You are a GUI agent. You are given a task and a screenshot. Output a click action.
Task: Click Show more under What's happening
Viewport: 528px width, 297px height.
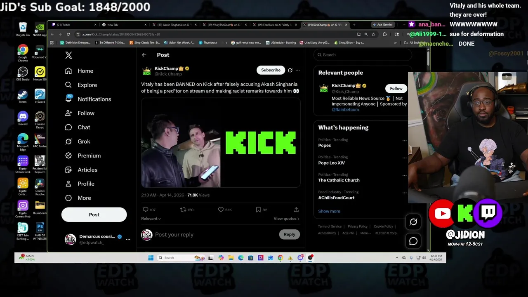(x=329, y=211)
